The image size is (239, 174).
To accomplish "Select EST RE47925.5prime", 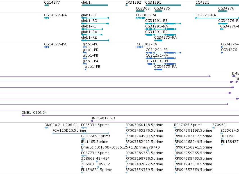I will click(x=188, y=125).
